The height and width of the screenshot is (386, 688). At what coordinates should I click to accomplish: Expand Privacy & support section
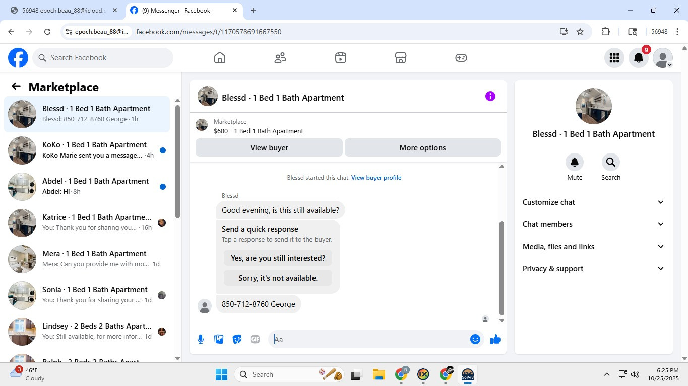[594, 269]
